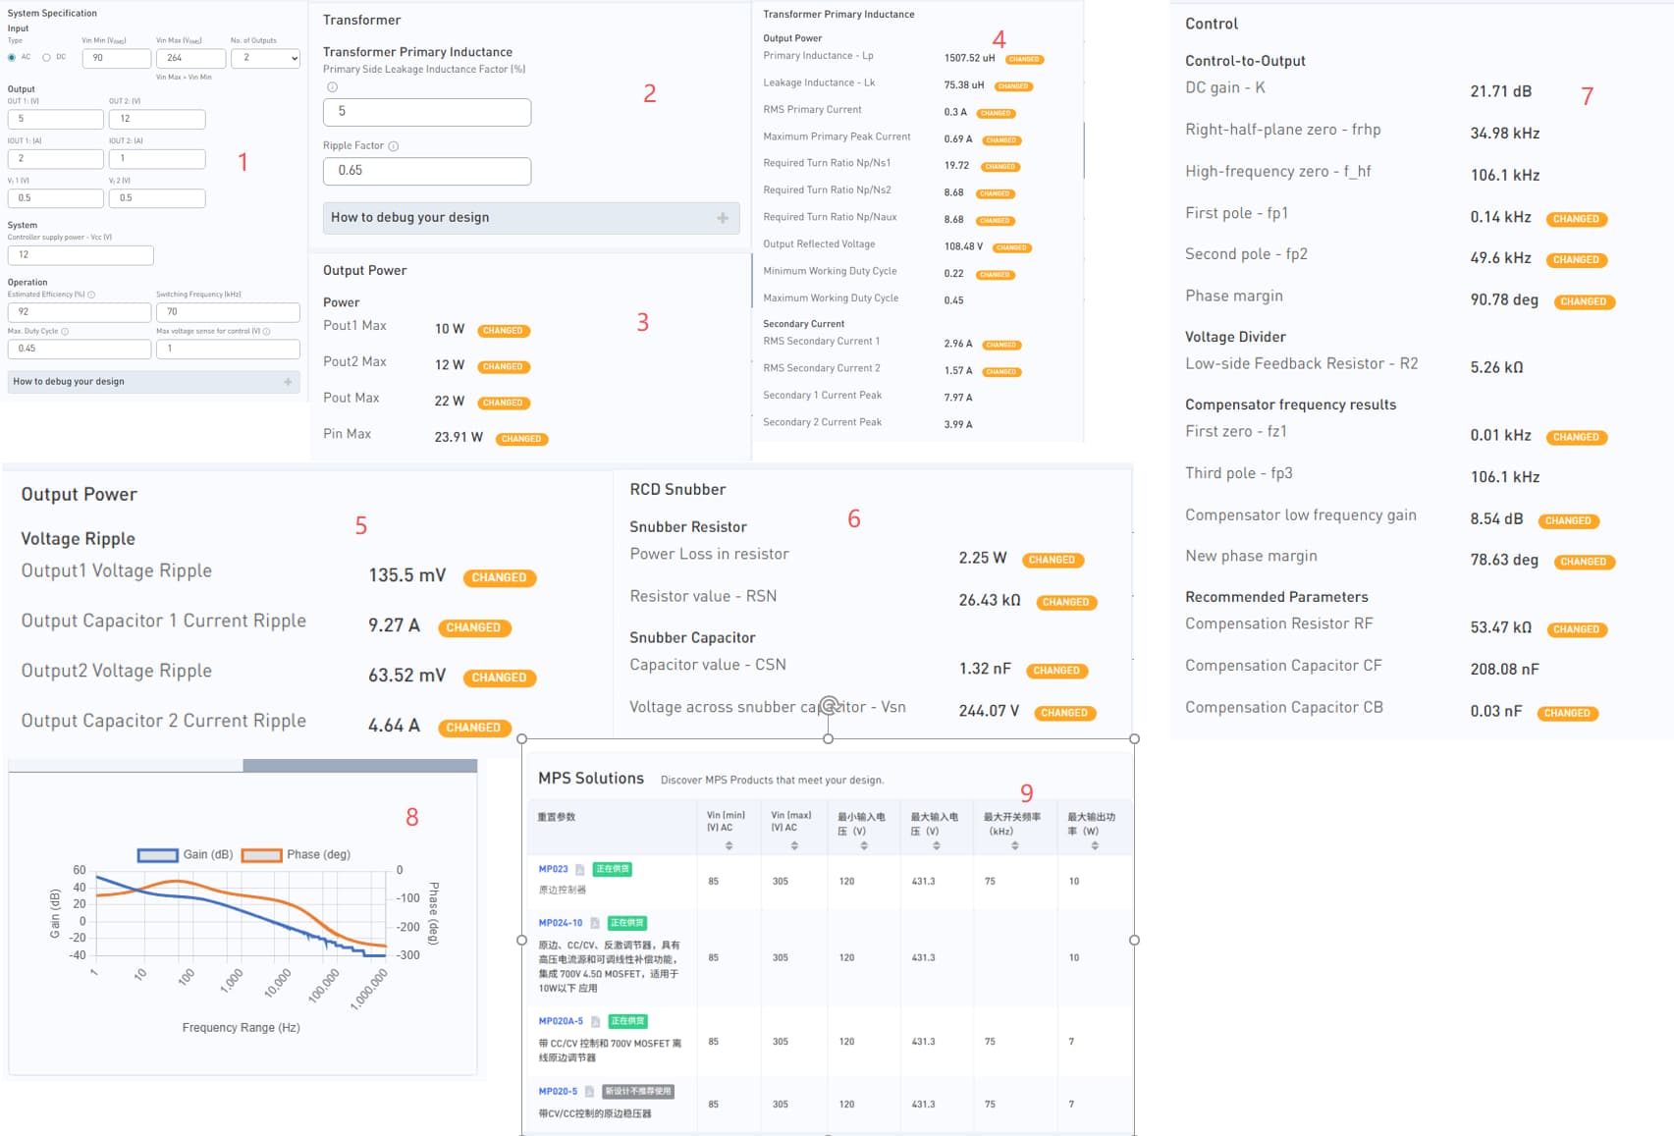Switch to the dark gray chart tab
This screenshot has width=1674, height=1136.
tap(359, 765)
